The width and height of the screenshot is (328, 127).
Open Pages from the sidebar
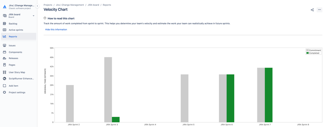(x=12, y=65)
